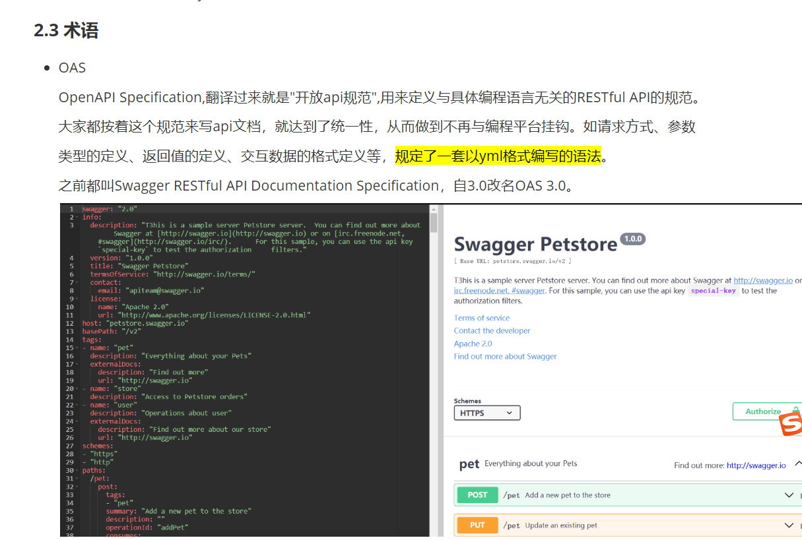Click code line name: "user"
The image size is (802, 540).
point(109,405)
